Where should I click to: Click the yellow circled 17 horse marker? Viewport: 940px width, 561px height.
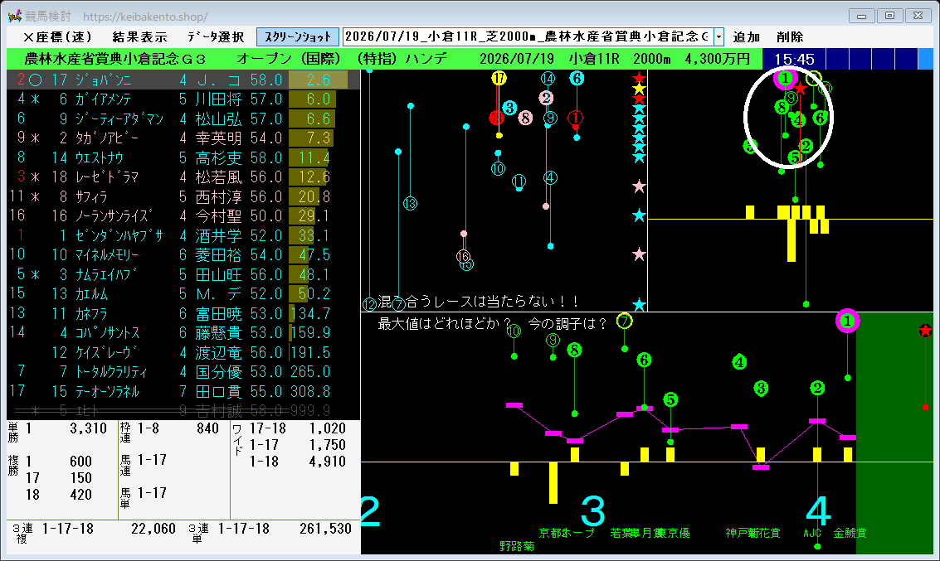[499, 79]
